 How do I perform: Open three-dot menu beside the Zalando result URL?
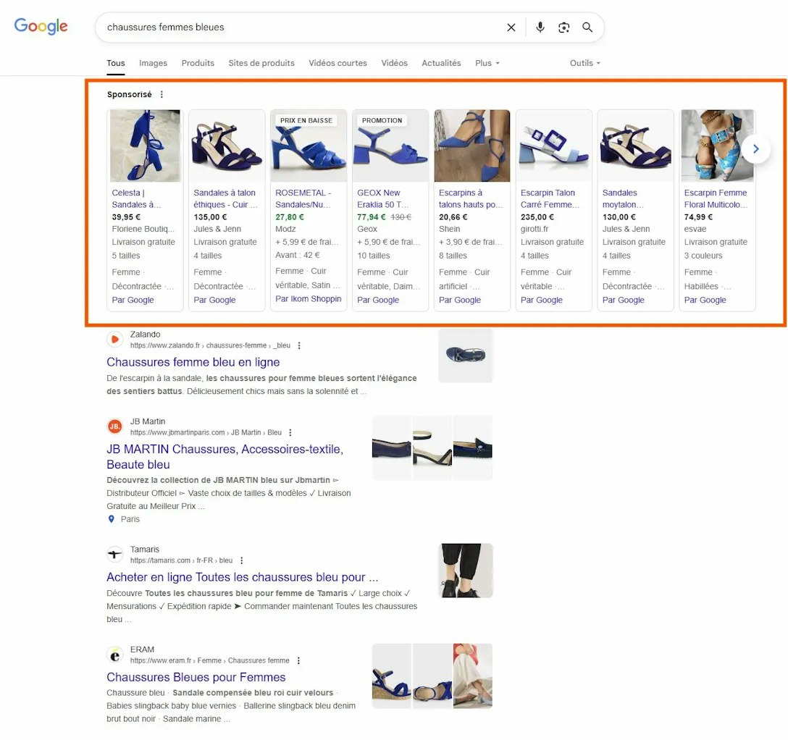point(299,345)
